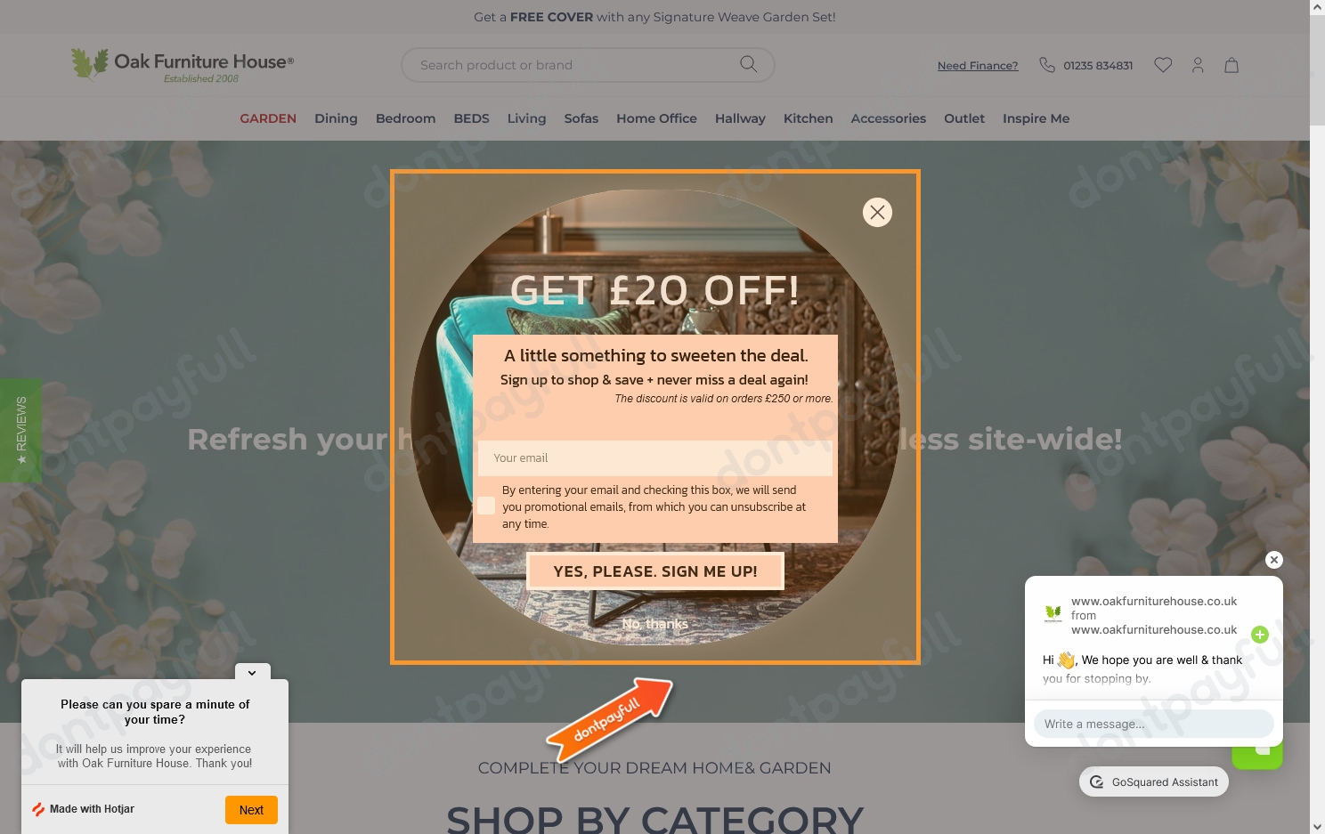
Task: Focus the Your email input field
Action: coord(655,457)
